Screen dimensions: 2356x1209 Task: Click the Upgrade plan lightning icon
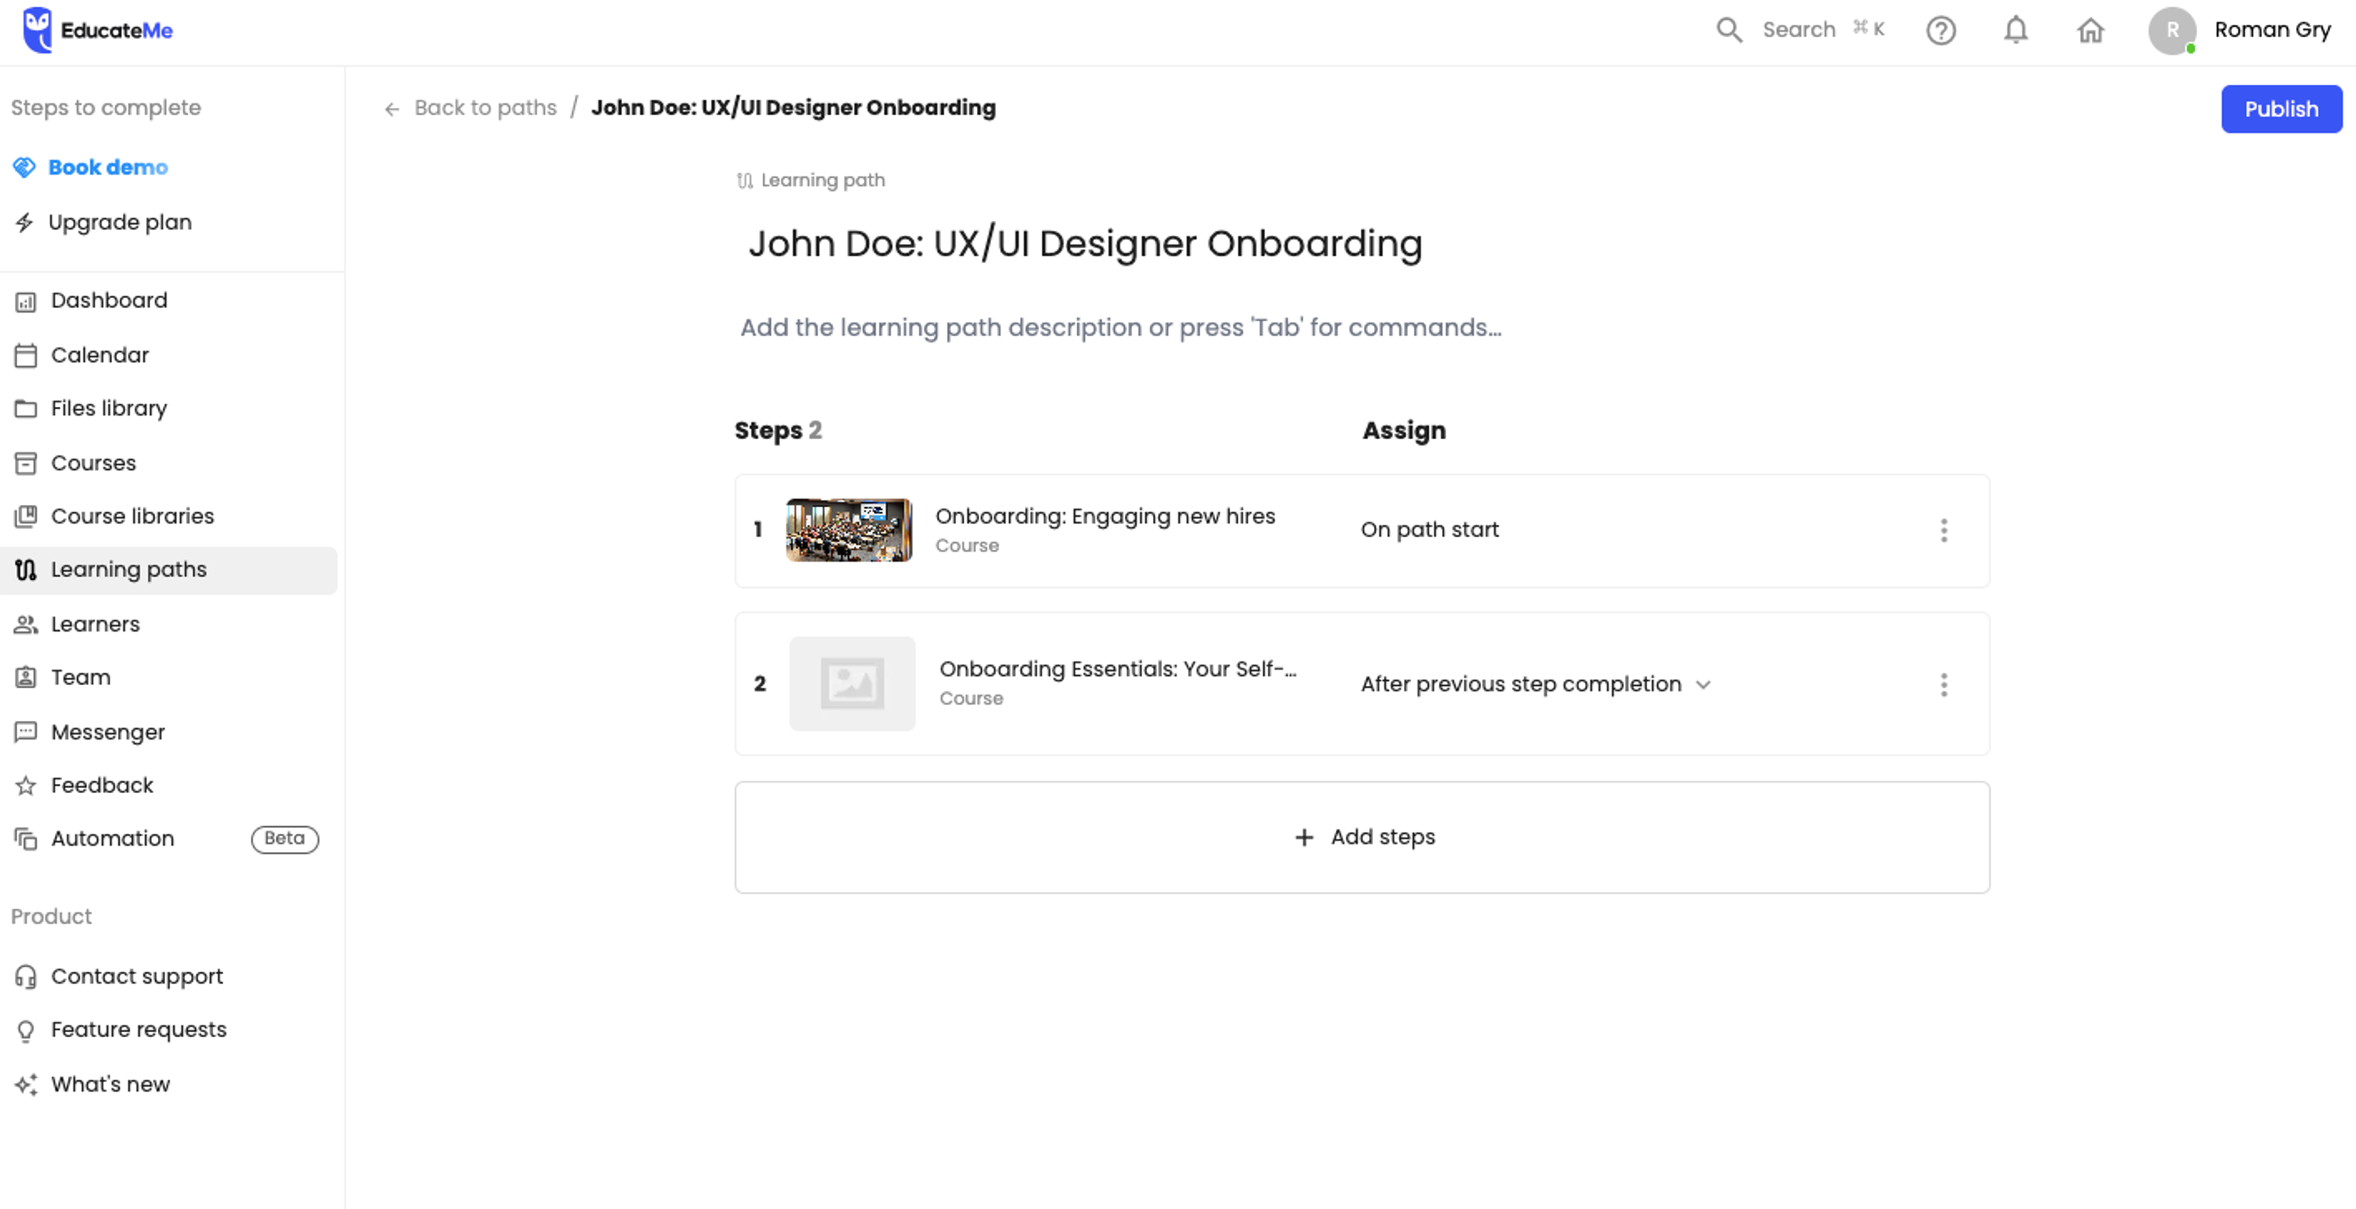coord(25,222)
